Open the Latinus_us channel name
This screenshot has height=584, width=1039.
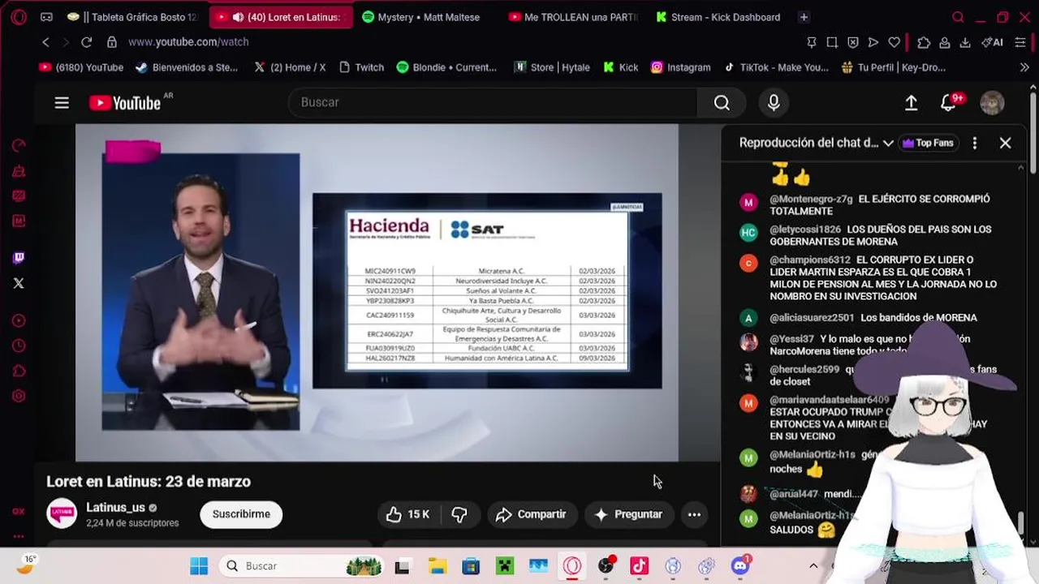point(116,508)
